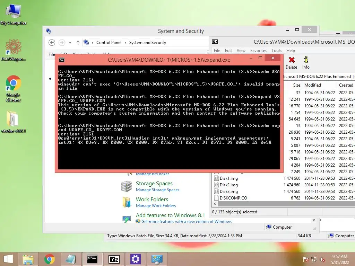
Task: Switch to Control Panel taskbar button
Action: (157, 259)
